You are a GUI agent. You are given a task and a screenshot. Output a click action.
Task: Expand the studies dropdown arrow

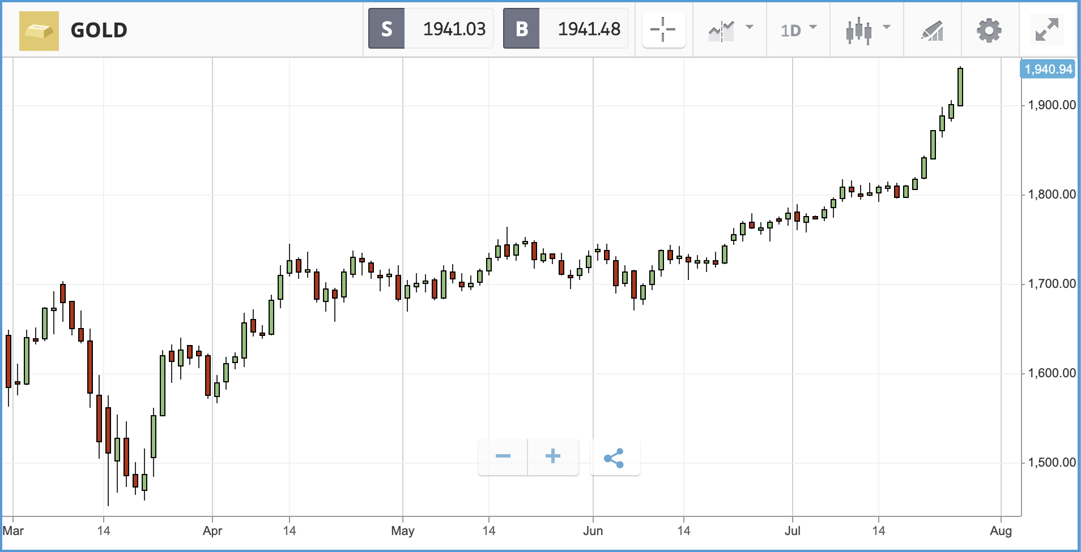(750, 27)
